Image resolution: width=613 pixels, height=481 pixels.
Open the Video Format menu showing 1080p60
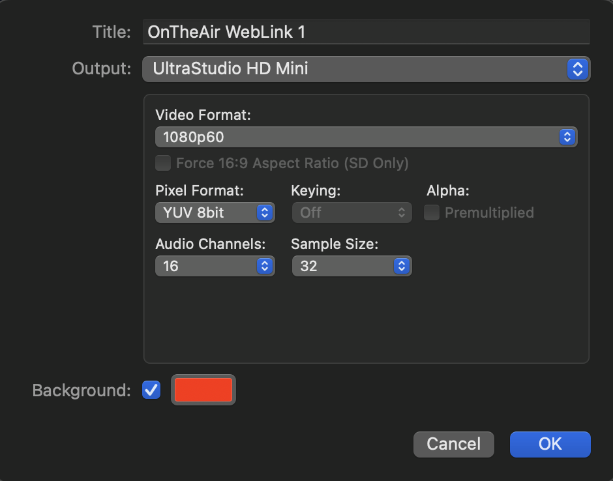click(366, 137)
